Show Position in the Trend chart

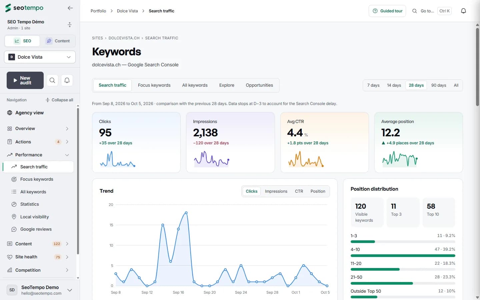[318, 191]
